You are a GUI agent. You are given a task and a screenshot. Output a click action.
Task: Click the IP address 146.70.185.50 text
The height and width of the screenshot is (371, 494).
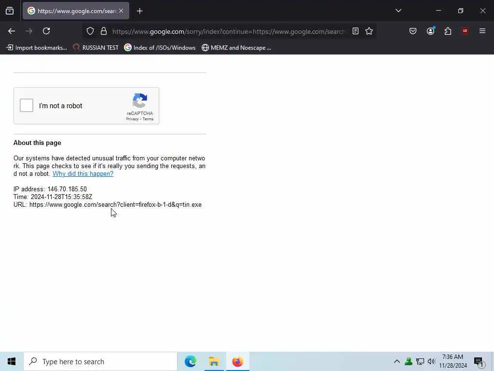[x=50, y=189]
